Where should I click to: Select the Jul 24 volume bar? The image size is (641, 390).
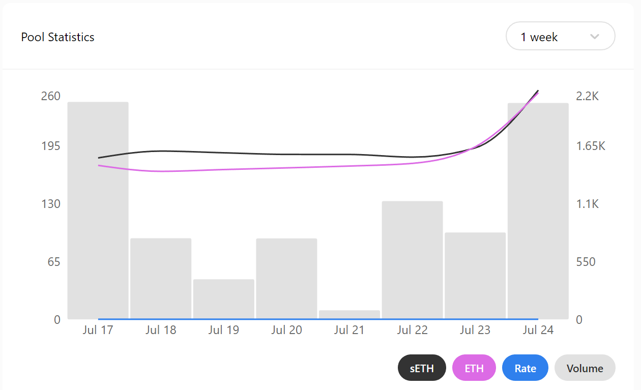click(x=538, y=211)
